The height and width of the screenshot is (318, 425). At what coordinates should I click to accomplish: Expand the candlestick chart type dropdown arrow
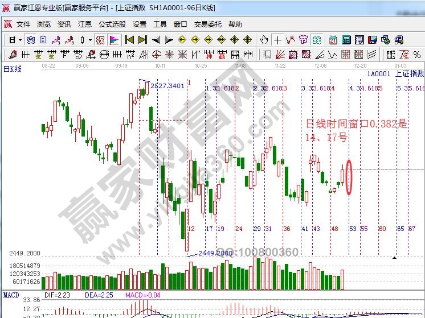[x=91, y=40]
